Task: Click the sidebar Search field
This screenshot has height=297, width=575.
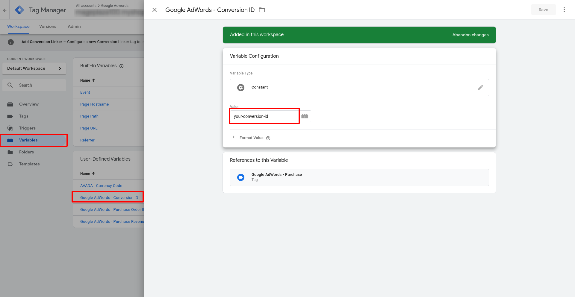Action: [x=34, y=85]
